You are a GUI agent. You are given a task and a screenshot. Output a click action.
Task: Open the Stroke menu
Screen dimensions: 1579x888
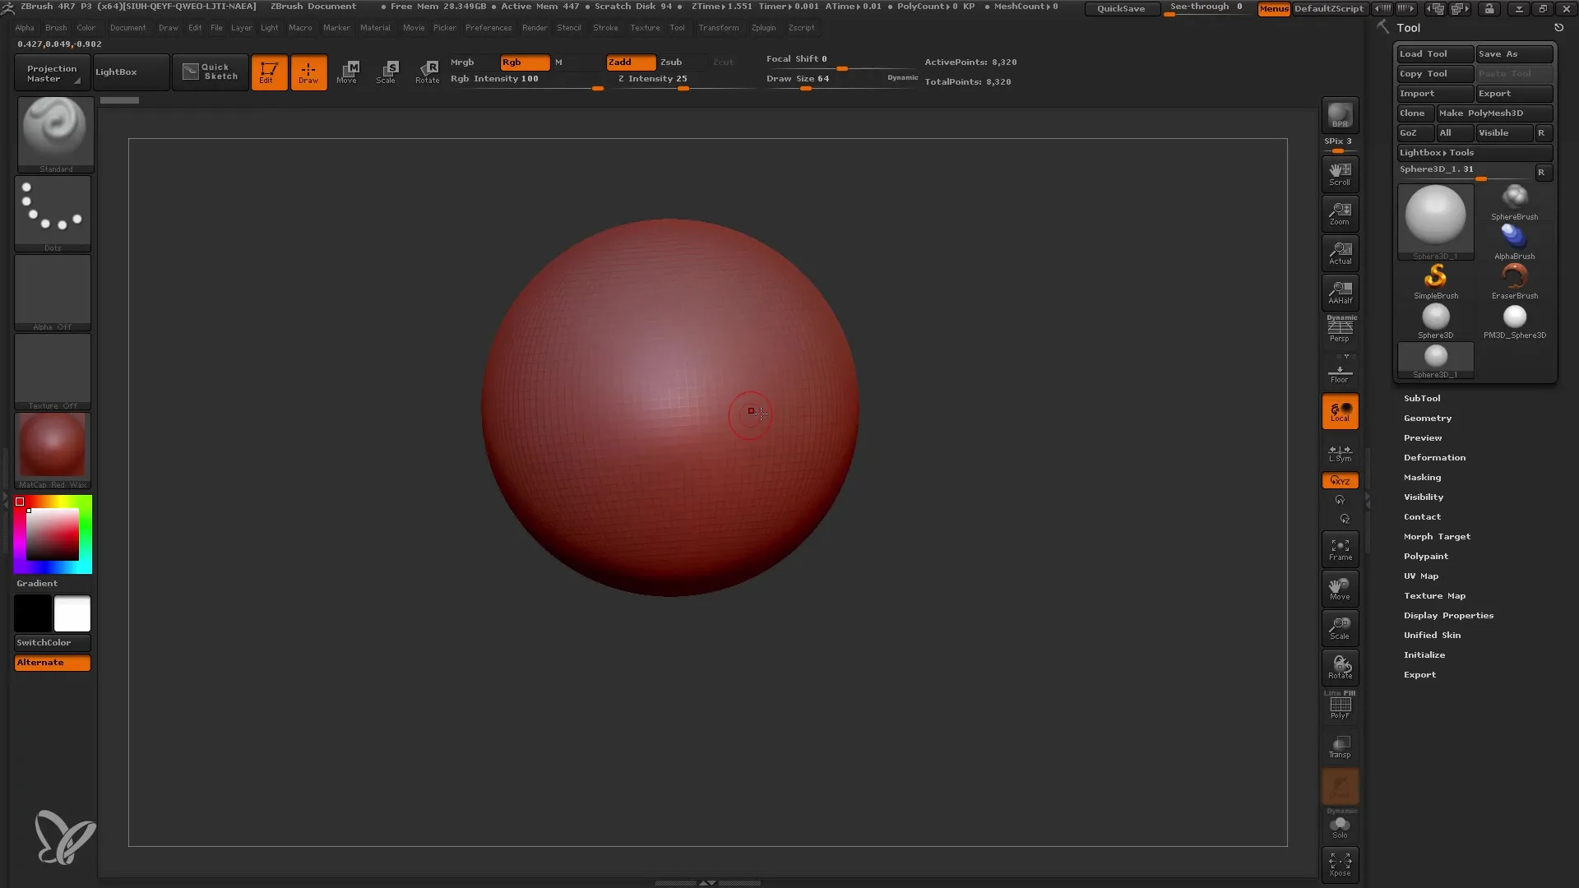click(x=605, y=28)
